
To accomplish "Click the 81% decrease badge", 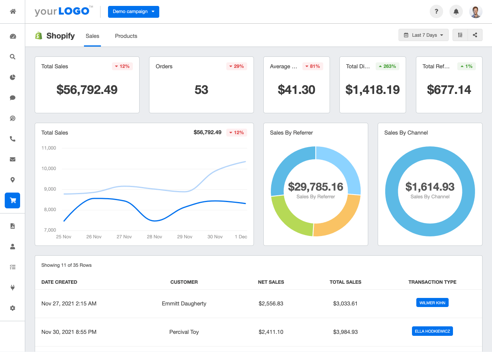I will [x=313, y=66].
